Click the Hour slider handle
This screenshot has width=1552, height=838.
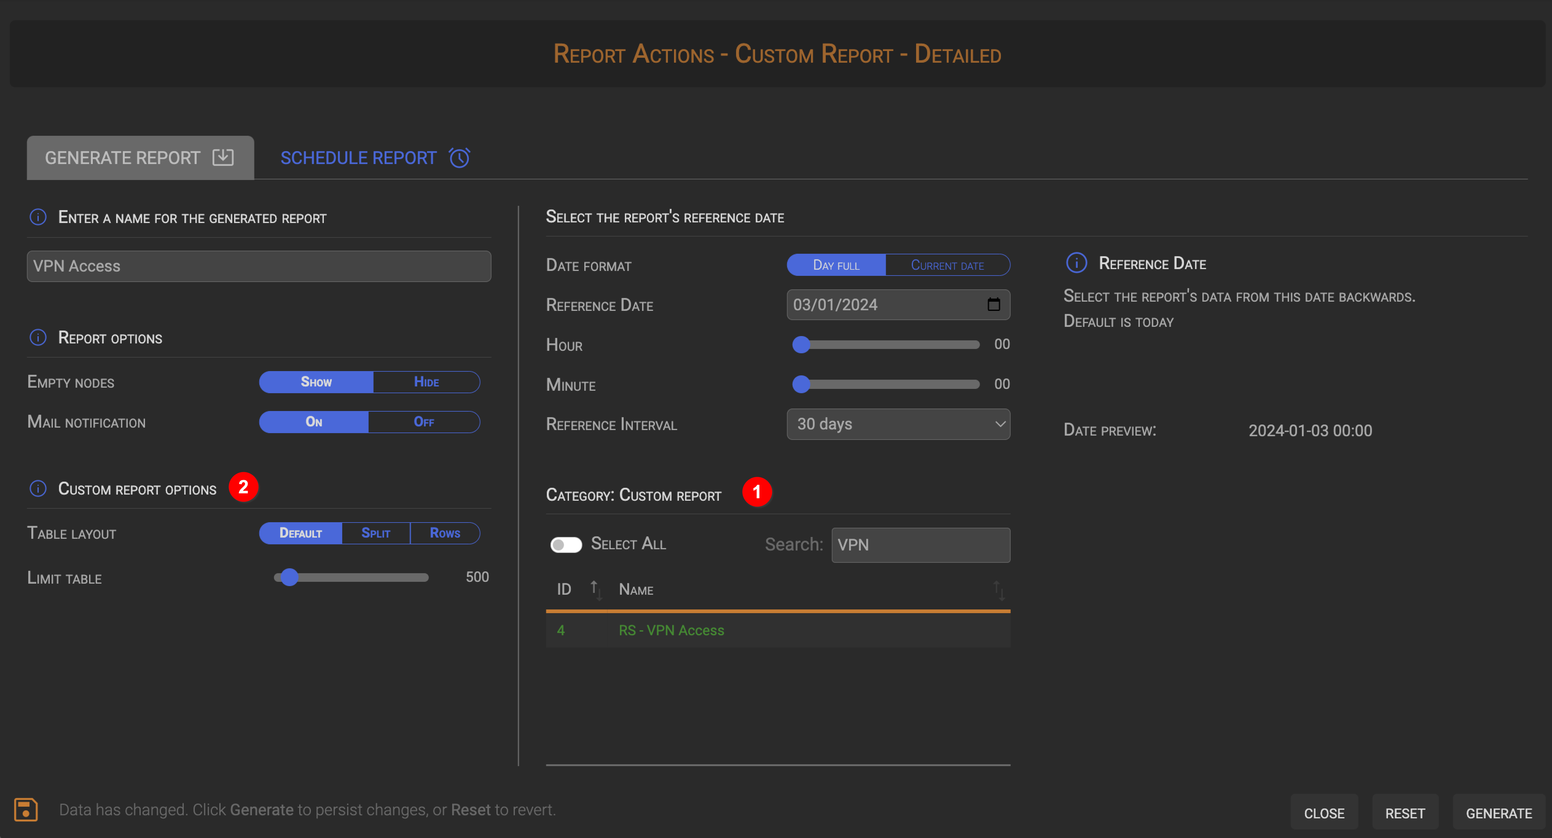[x=801, y=345]
